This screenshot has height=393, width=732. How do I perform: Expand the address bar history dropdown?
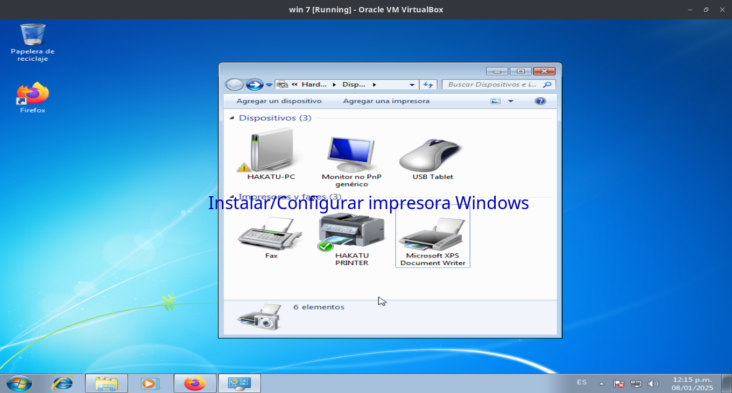click(412, 84)
